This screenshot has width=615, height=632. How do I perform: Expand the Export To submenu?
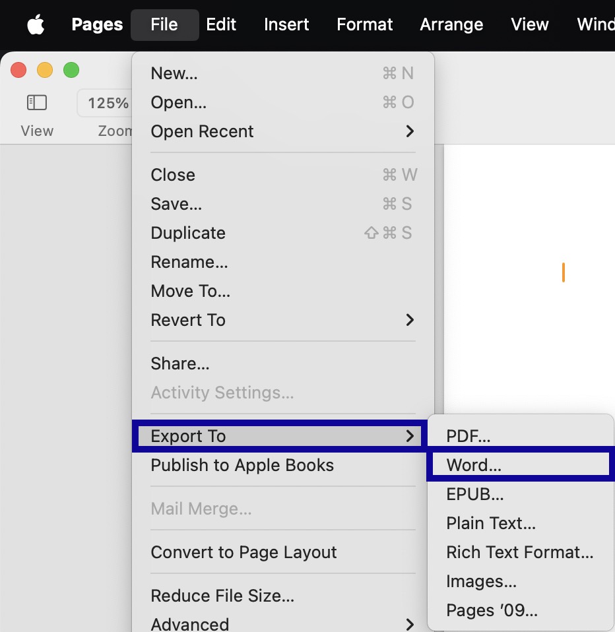(280, 436)
